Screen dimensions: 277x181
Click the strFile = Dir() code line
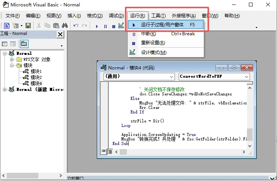pos(148,121)
